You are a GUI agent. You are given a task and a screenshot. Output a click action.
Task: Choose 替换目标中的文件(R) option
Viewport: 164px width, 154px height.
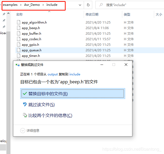coord(73,94)
